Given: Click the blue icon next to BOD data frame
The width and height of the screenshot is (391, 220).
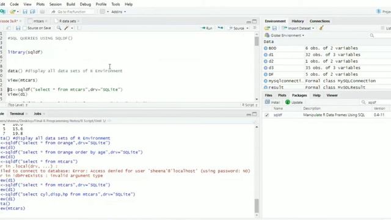Looking at the screenshot, I should pos(266,48).
